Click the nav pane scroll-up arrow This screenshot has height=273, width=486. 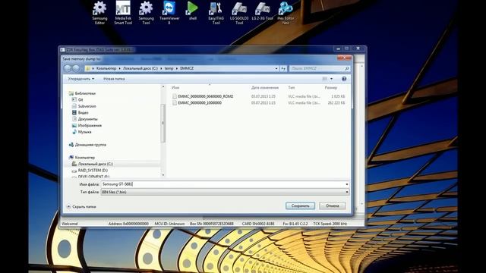pos(163,87)
